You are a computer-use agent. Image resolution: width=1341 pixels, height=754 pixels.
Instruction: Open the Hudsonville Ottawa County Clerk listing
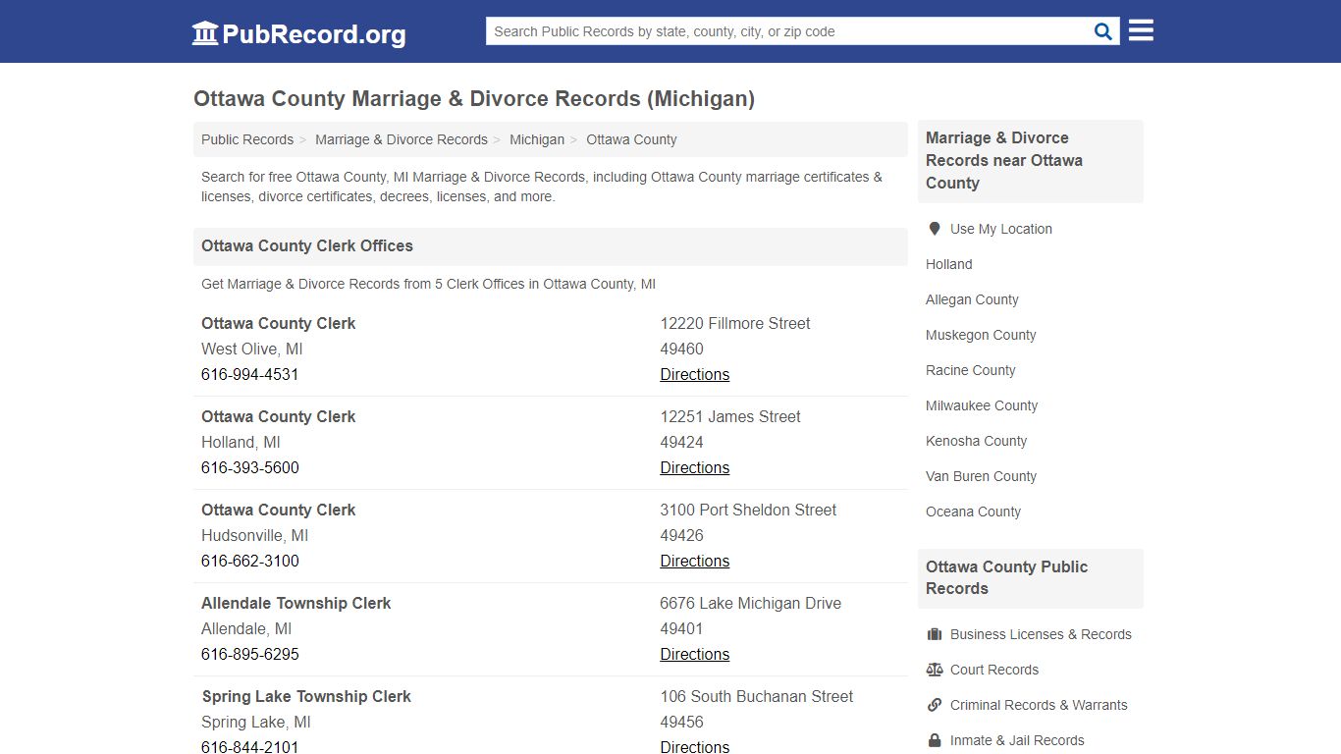click(x=279, y=510)
